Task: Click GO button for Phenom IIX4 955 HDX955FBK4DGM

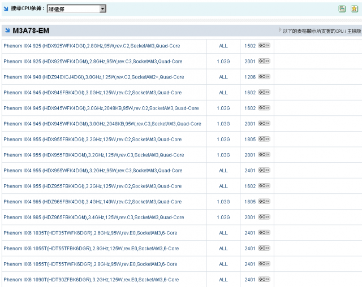Action: [264, 155]
